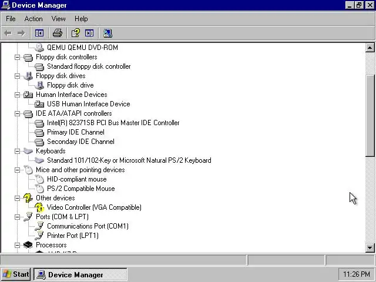Collapse the Keyboards node
The image size is (376, 282).
point(17,152)
